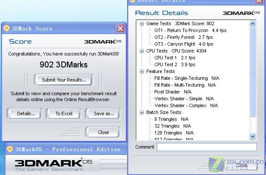Select Fill Rate - Single-Texturing row

[187, 78]
